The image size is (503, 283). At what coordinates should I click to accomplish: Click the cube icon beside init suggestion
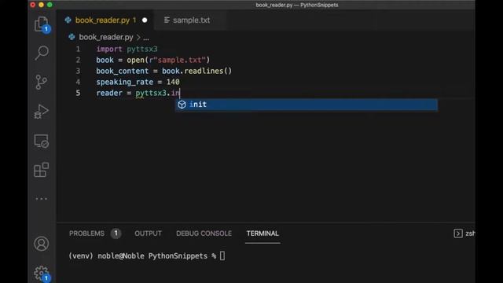(182, 105)
